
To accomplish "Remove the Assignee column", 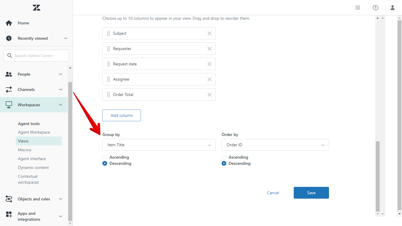I will point(210,79).
